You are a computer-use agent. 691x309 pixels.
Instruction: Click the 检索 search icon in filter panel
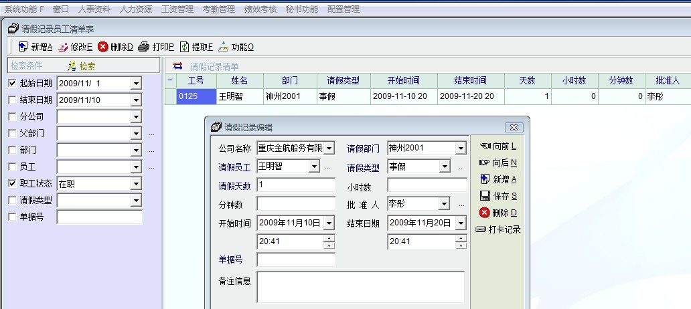pos(72,66)
